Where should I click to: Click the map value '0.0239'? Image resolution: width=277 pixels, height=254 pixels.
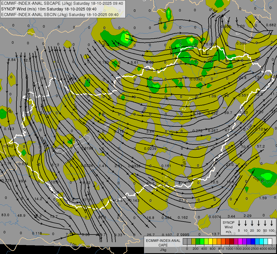pos(150,149)
